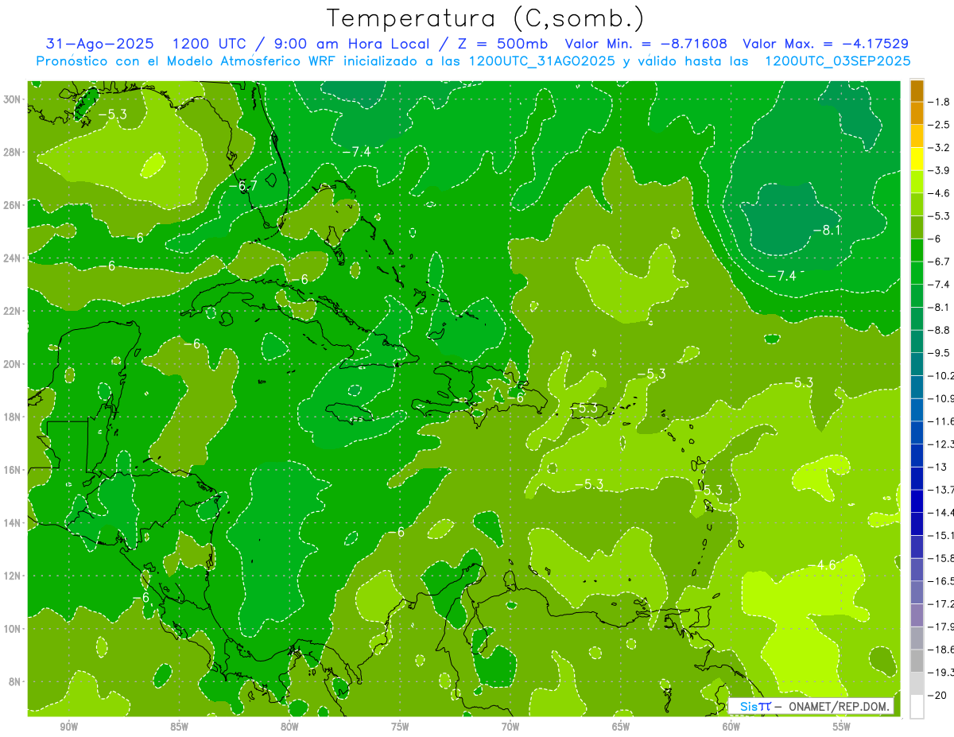This screenshot has height=737, width=954.
Task: Click the "14N" latitude axis label
Action: click(13, 523)
